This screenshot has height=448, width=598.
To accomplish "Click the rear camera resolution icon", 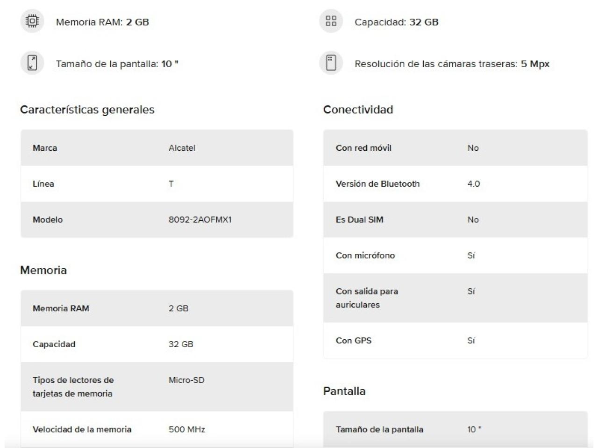I will tap(331, 63).
